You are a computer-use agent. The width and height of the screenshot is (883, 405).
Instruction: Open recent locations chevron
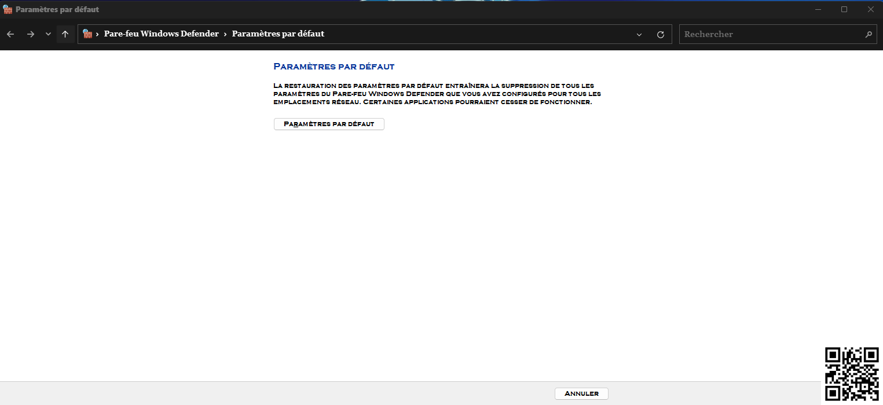[x=48, y=34]
